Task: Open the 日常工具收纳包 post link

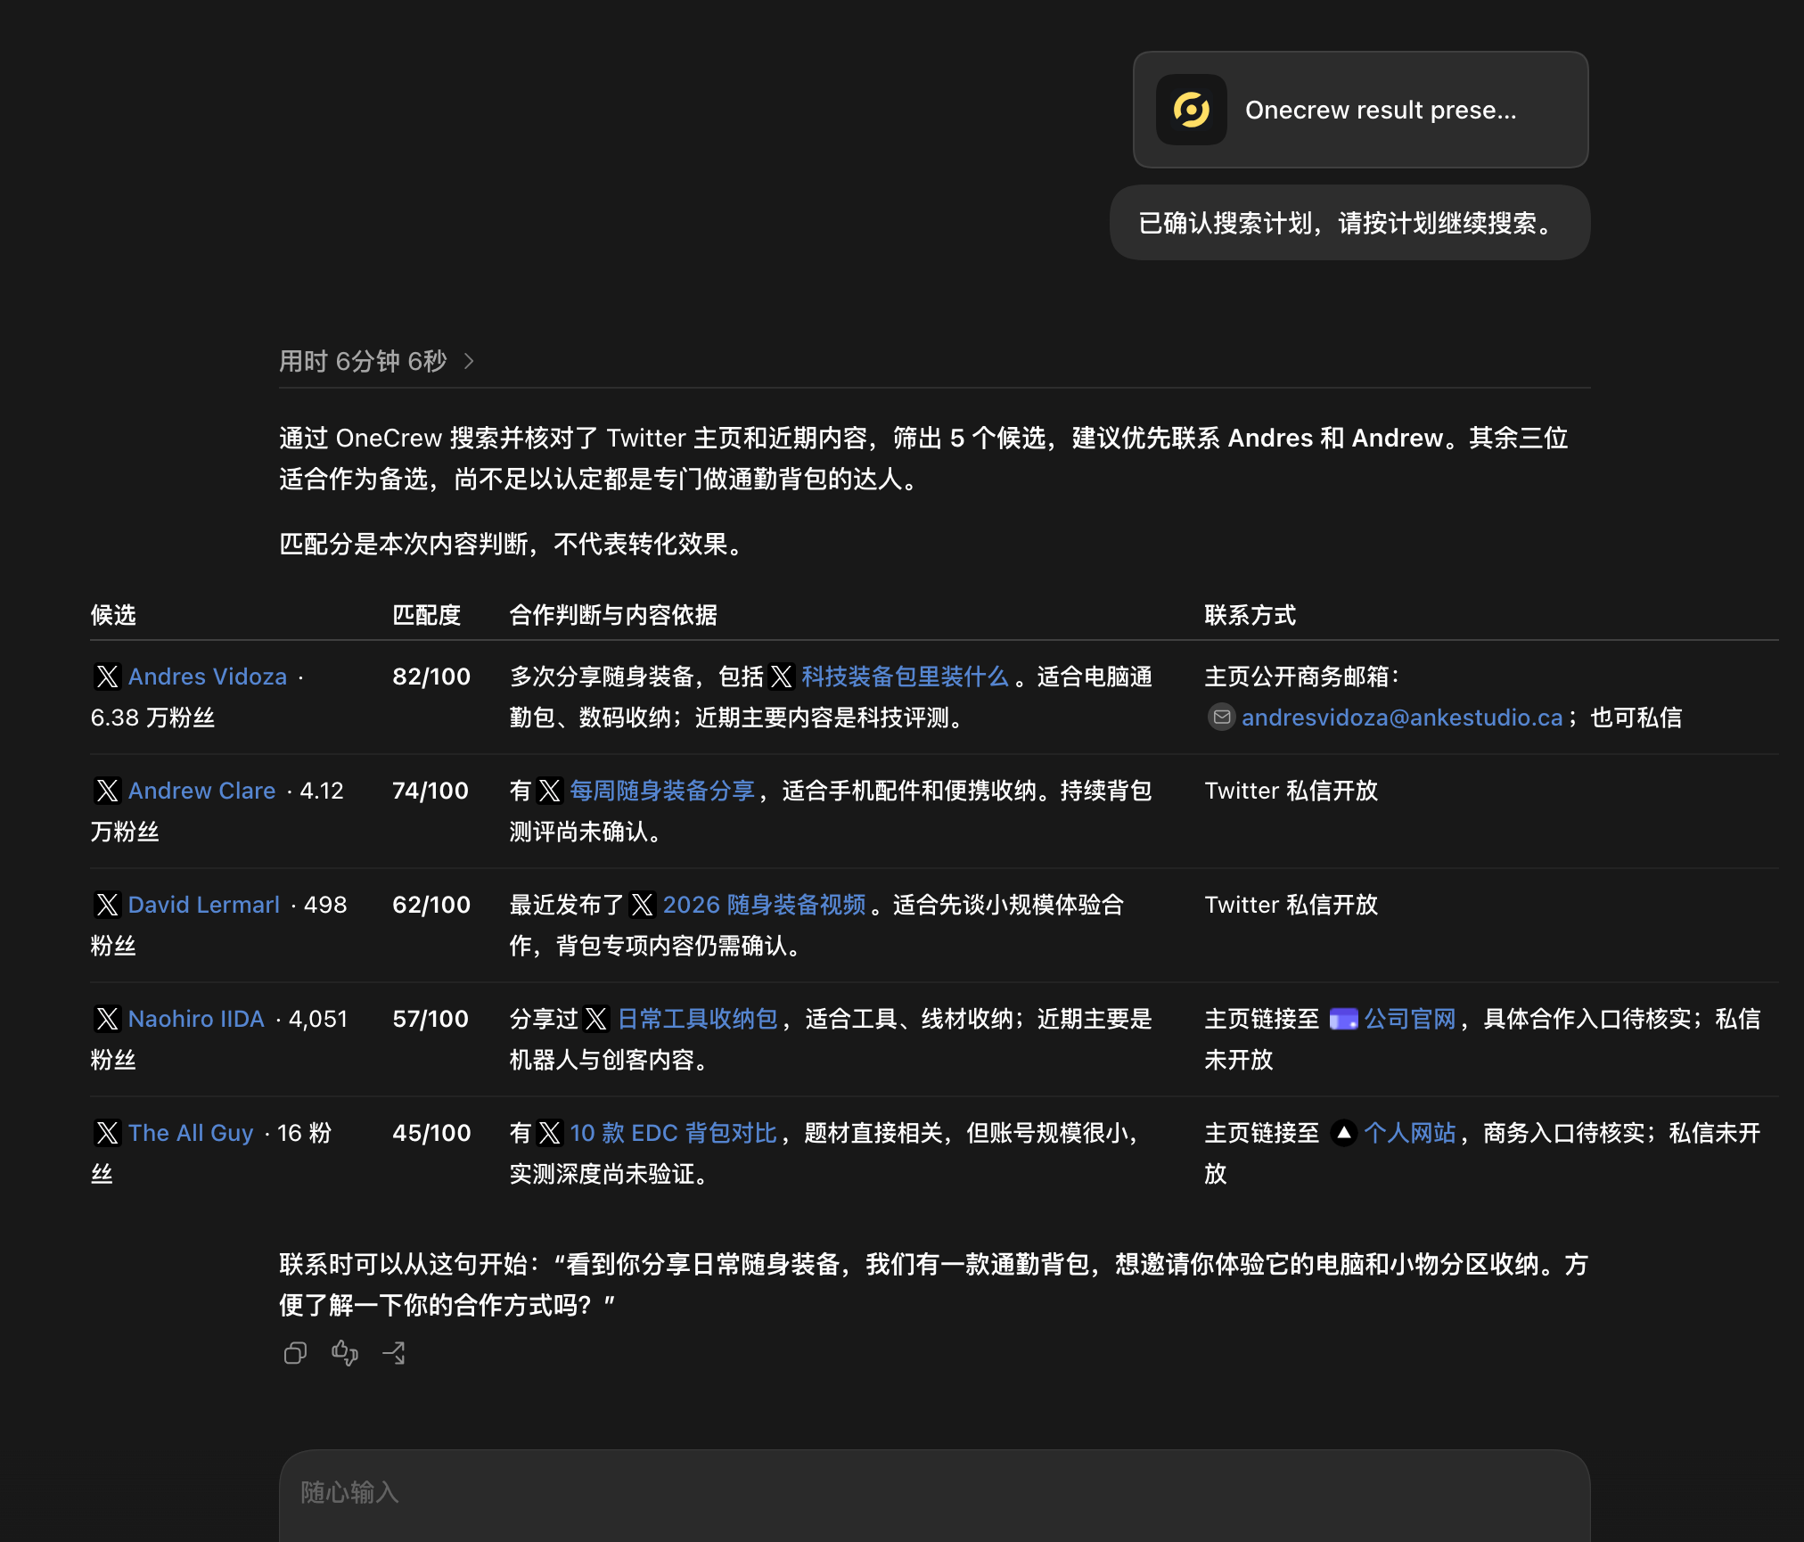Action: pos(697,1019)
